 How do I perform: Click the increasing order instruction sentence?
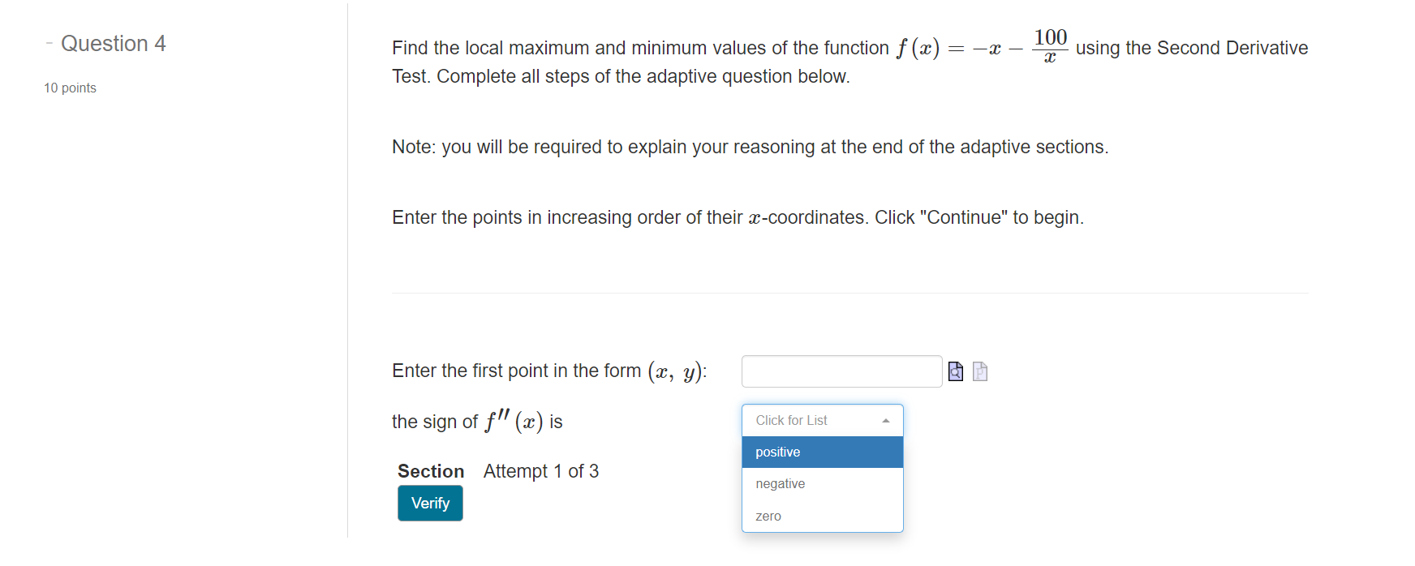click(737, 217)
